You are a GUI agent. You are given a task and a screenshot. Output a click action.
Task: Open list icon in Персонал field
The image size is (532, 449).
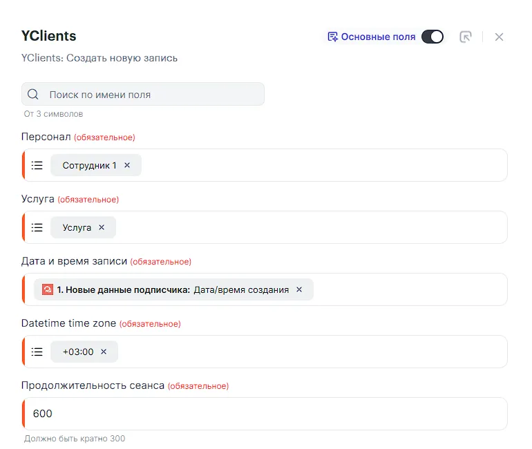pos(37,165)
